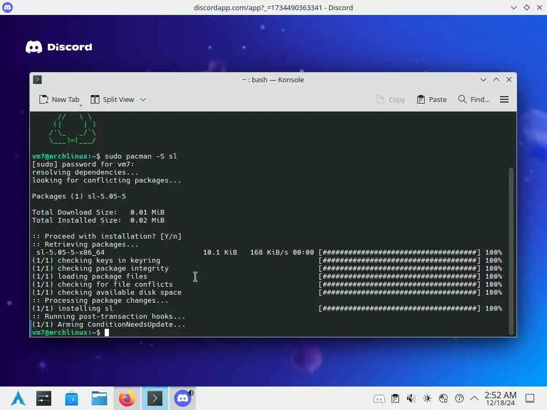Image resolution: width=547 pixels, height=410 pixels.
Task: Click 'Proceed with installation? [Y/n]' text
Action: 113,236
